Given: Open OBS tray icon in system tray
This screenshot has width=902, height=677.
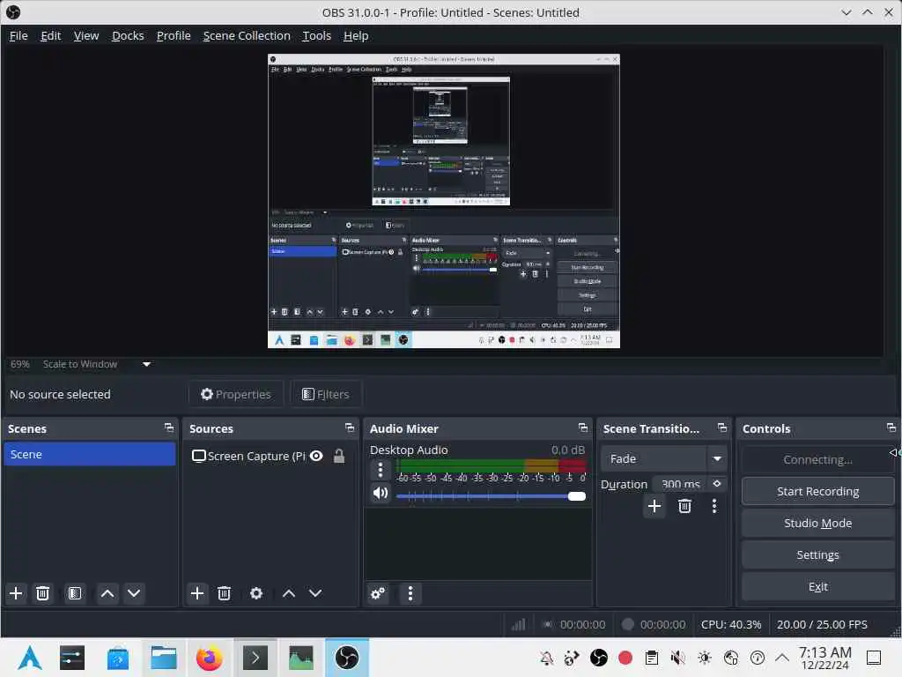Looking at the screenshot, I should tap(599, 658).
